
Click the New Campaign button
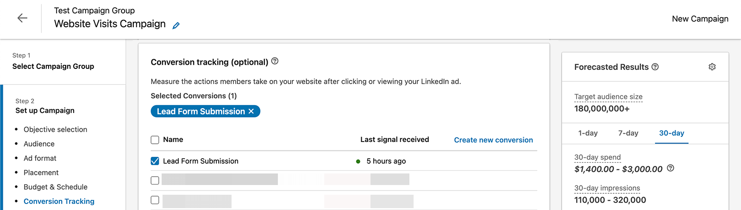(x=700, y=19)
